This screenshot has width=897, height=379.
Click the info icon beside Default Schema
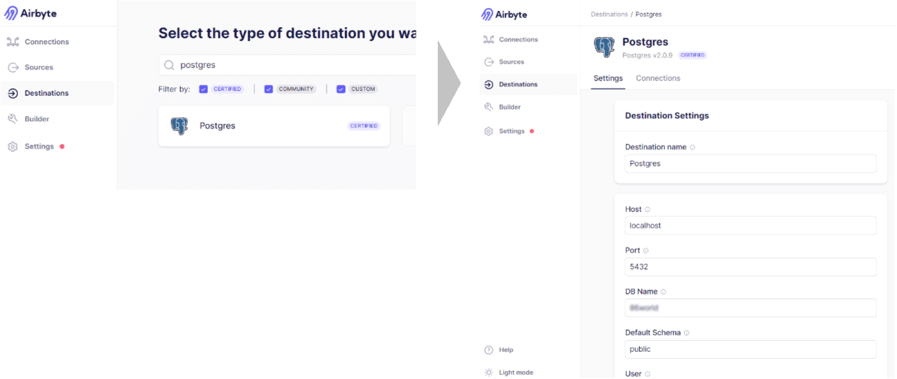(x=687, y=333)
